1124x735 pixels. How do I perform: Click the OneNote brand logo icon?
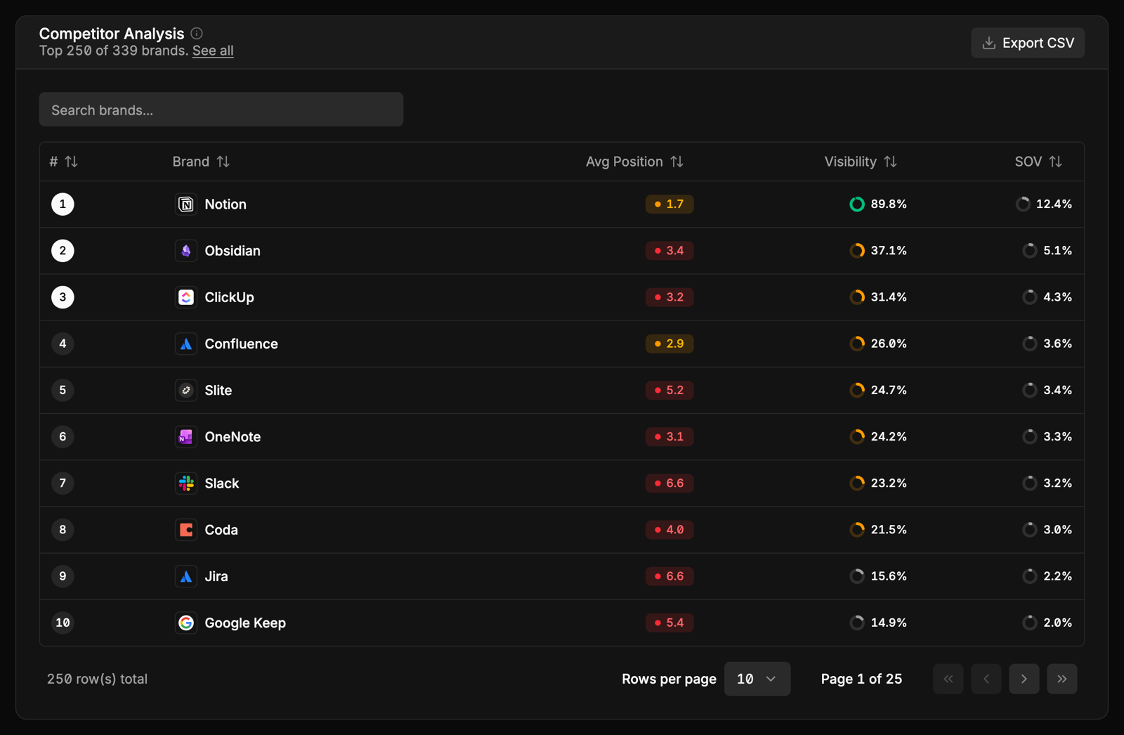(186, 436)
